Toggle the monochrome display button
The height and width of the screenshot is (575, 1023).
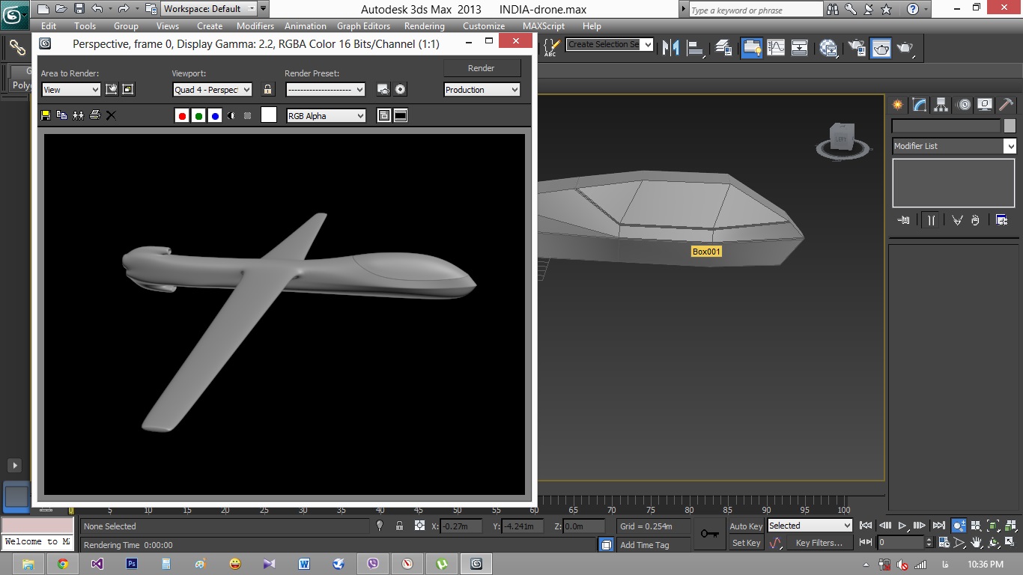click(247, 116)
